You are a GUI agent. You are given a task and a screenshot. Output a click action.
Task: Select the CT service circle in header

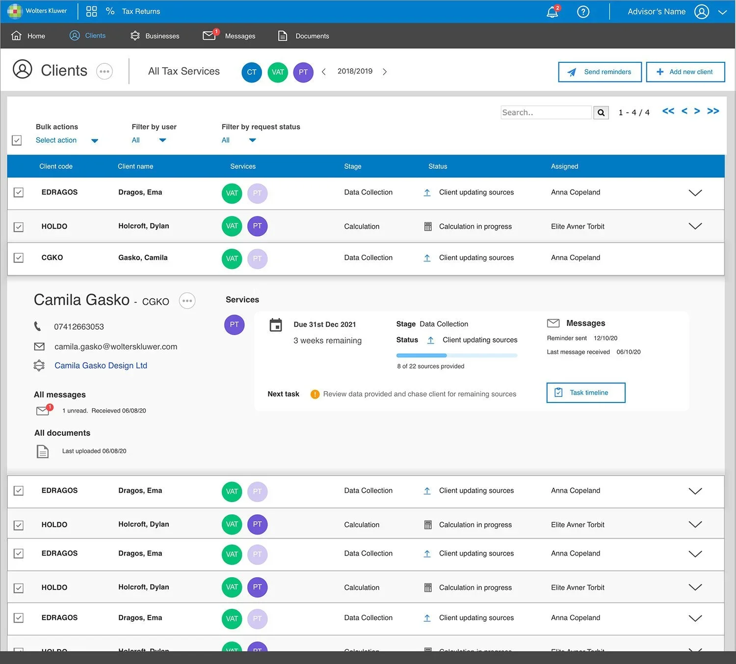(252, 72)
